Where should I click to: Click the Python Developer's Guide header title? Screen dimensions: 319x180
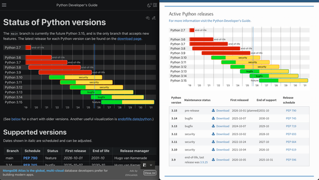77,5
